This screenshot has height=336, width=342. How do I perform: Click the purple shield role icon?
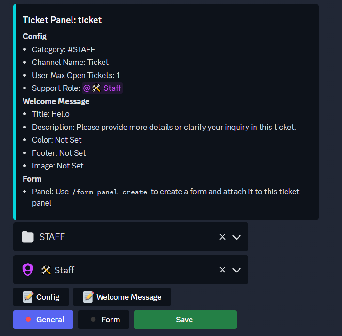[28, 270]
